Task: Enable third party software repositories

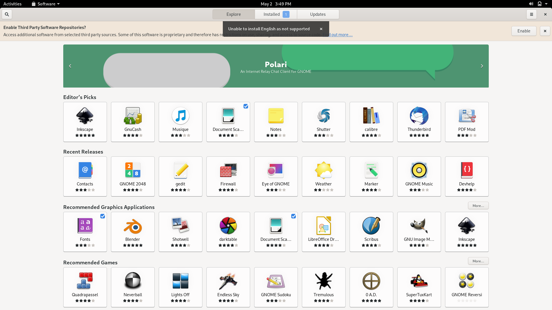Action: (524, 31)
